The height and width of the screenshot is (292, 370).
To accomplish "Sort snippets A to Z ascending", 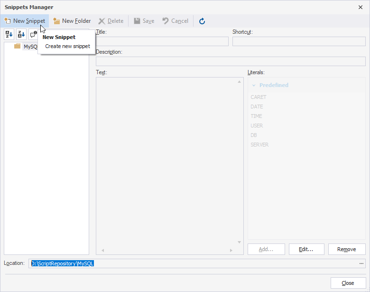I will pos(9,34).
